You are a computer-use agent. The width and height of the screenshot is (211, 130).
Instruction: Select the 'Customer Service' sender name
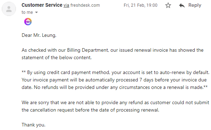click(42, 5)
